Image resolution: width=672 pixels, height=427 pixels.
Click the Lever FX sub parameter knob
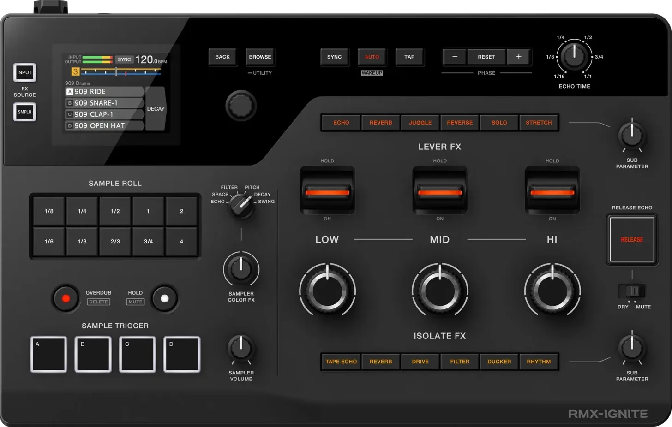632,135
